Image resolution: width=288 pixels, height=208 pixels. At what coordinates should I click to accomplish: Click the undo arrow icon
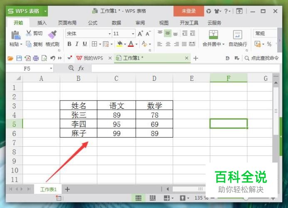coord(53,58)
